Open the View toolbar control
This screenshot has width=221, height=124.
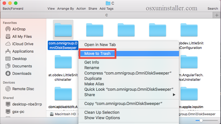(51, 9)
